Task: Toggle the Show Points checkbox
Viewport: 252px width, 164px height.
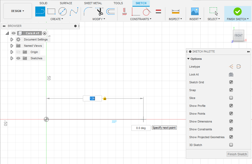Action: (x=231, y=114)
